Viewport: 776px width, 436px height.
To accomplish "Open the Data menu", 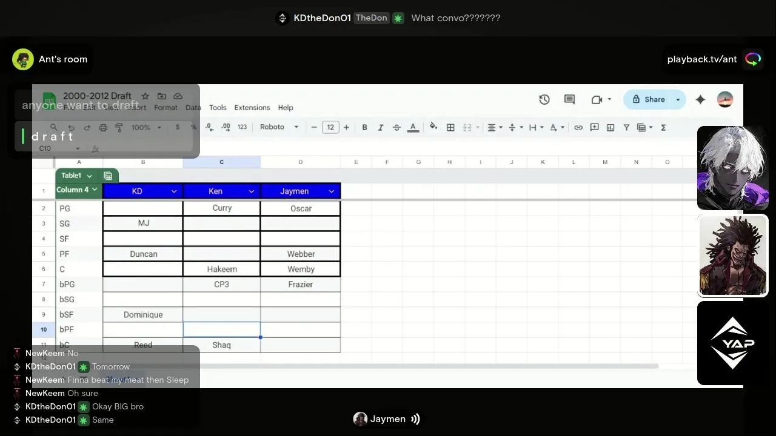I will (193, 108).
